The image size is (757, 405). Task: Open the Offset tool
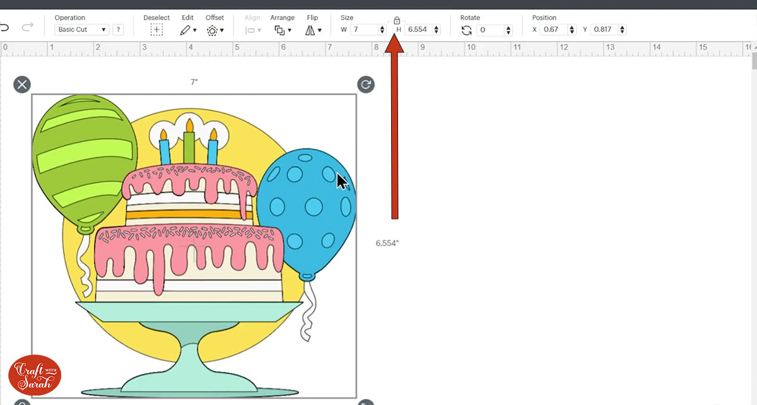pyautogui.click(x=214, y=30)
